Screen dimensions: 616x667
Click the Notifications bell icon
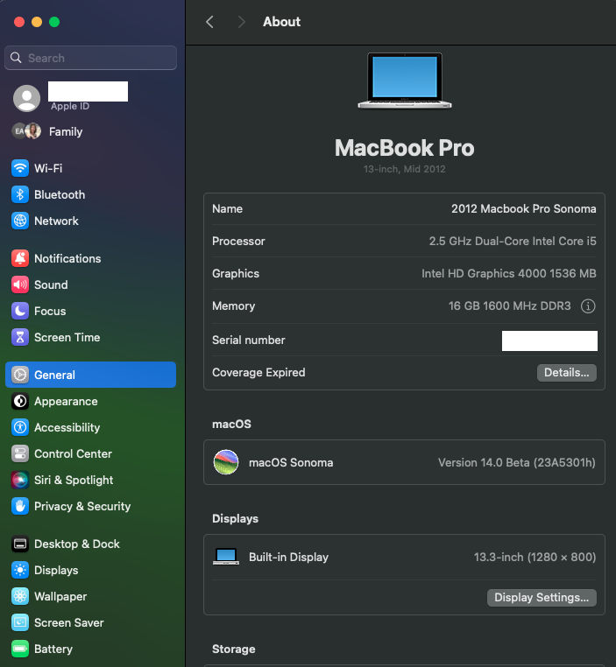[20, 258]
